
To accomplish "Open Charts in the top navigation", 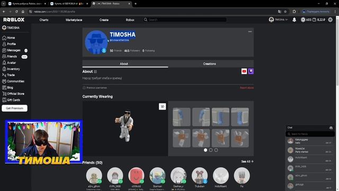I will [44, 20].
